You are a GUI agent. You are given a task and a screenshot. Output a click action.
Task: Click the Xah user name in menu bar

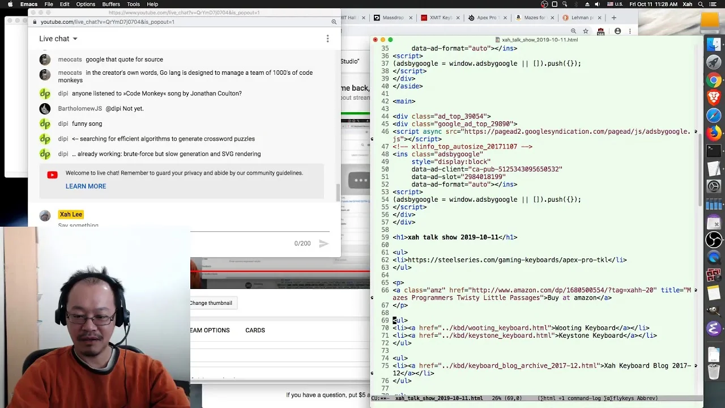pos(688,4)
